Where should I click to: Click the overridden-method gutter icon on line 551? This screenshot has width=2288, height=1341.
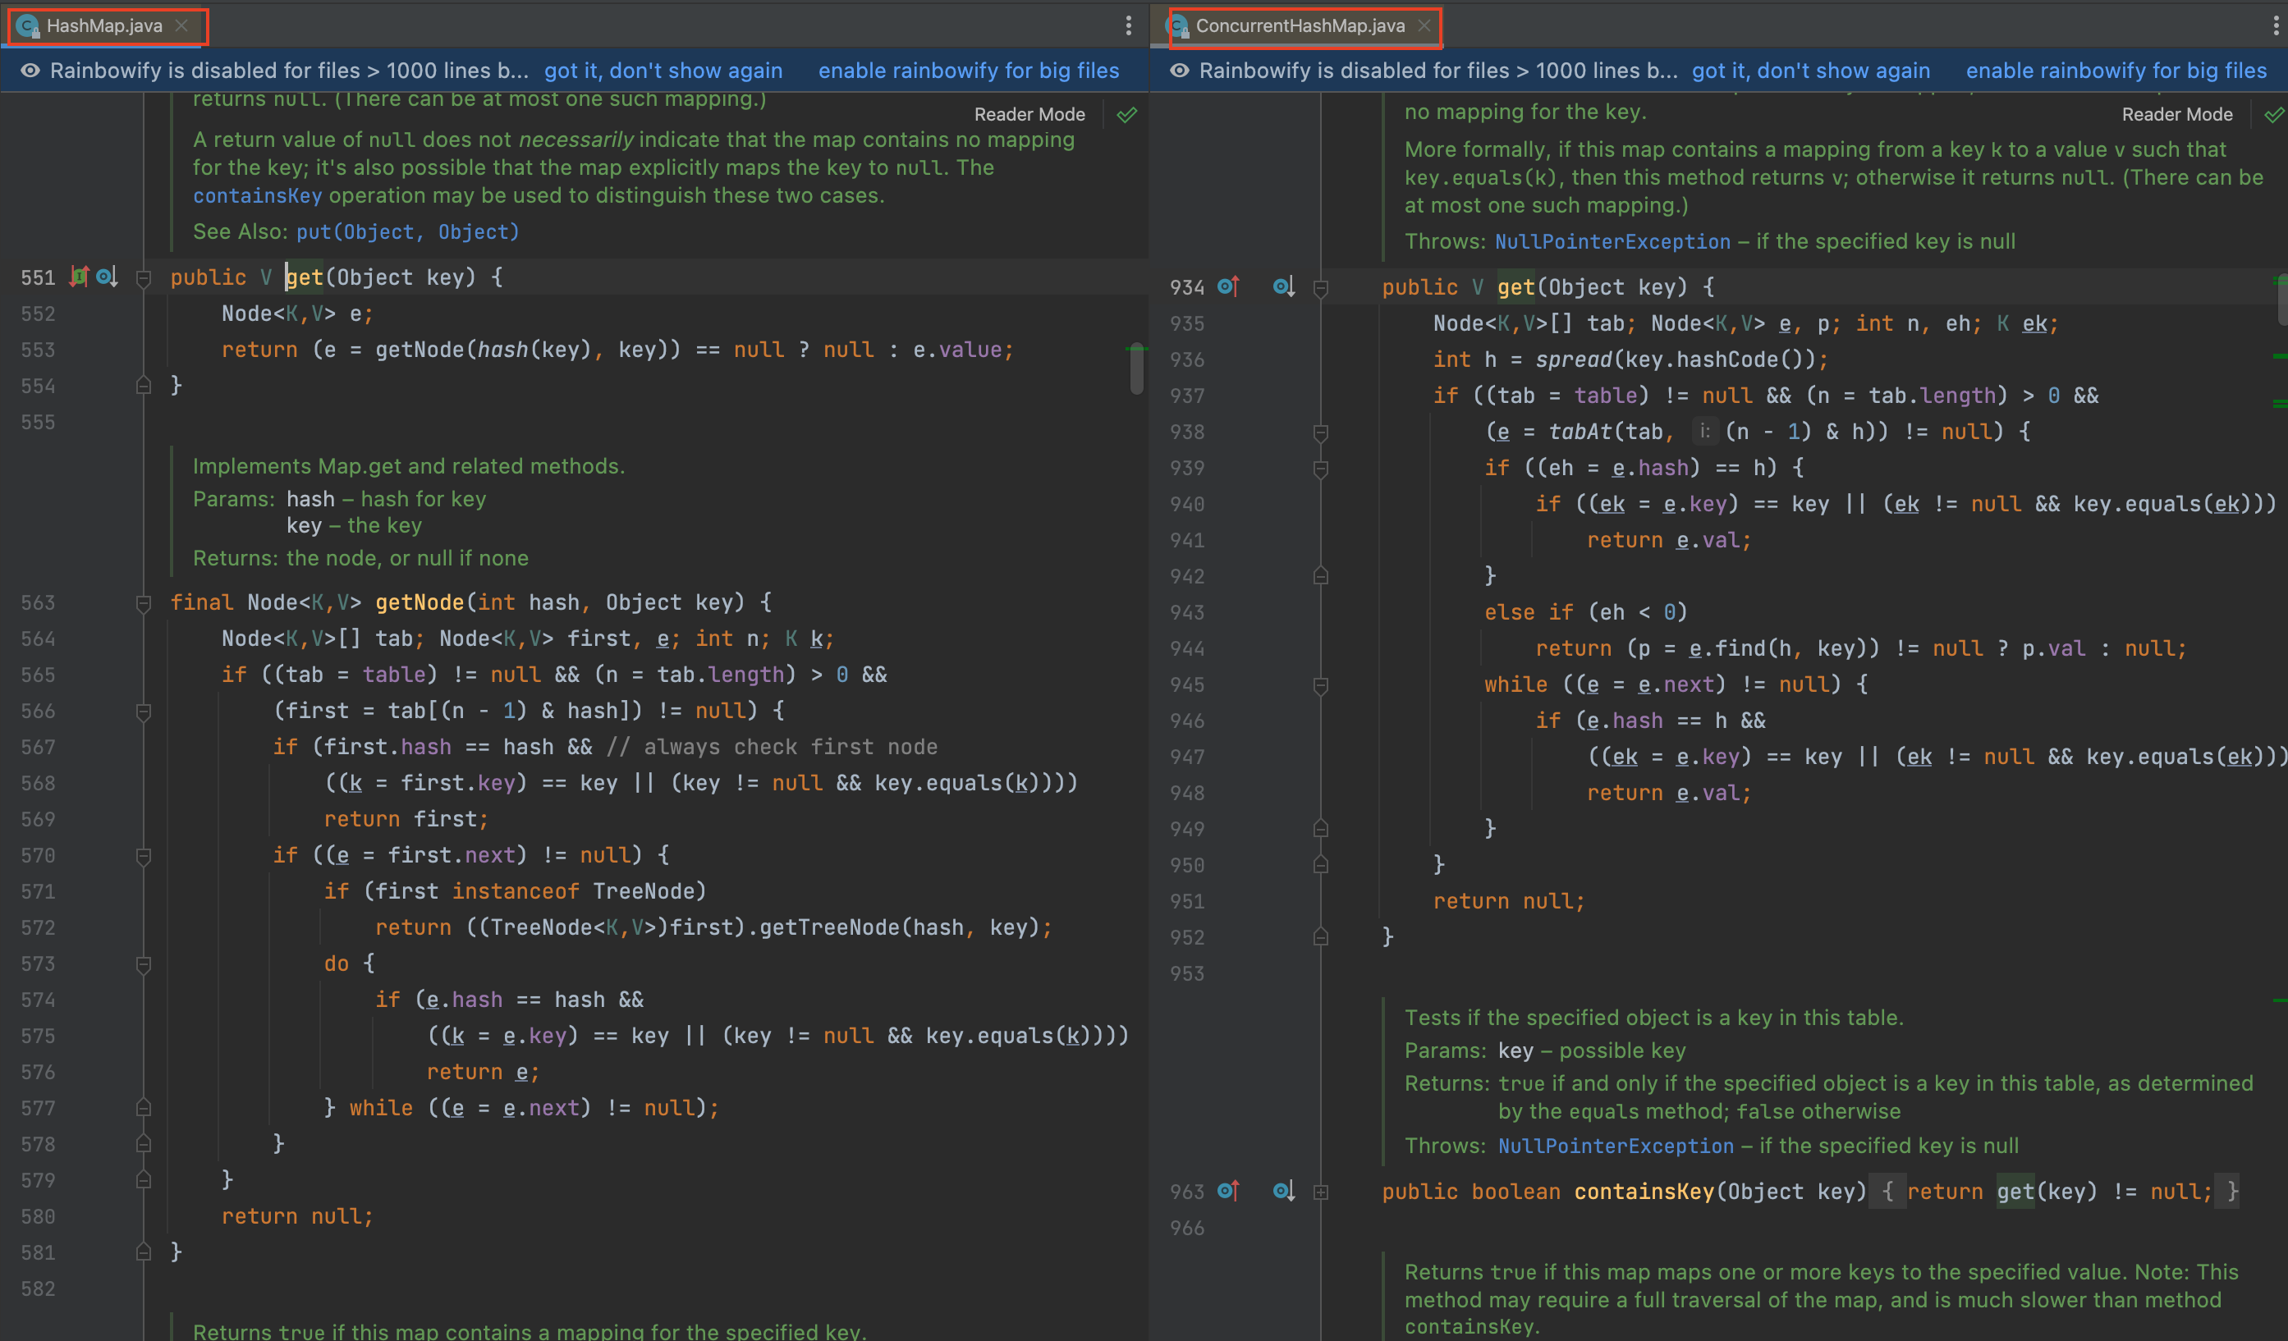coord(106,277)
